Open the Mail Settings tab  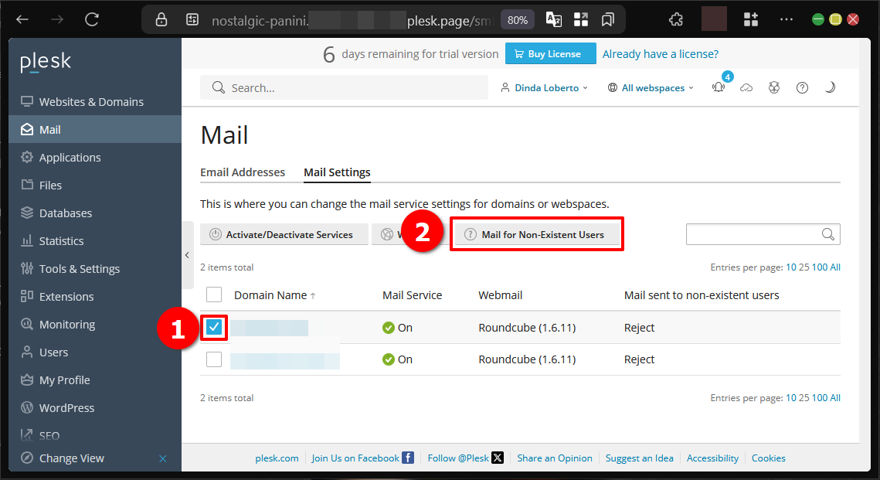click(337, 172)
